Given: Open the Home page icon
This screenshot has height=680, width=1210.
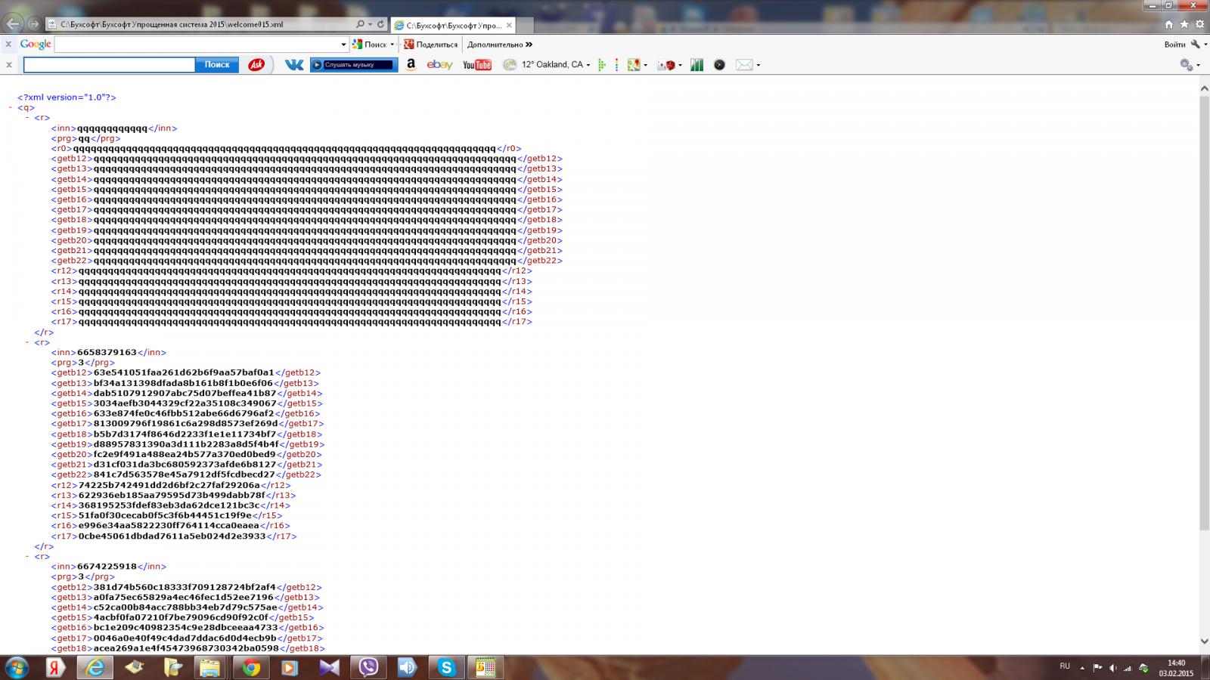Looking at the screenshot, I should point(1169,24).
